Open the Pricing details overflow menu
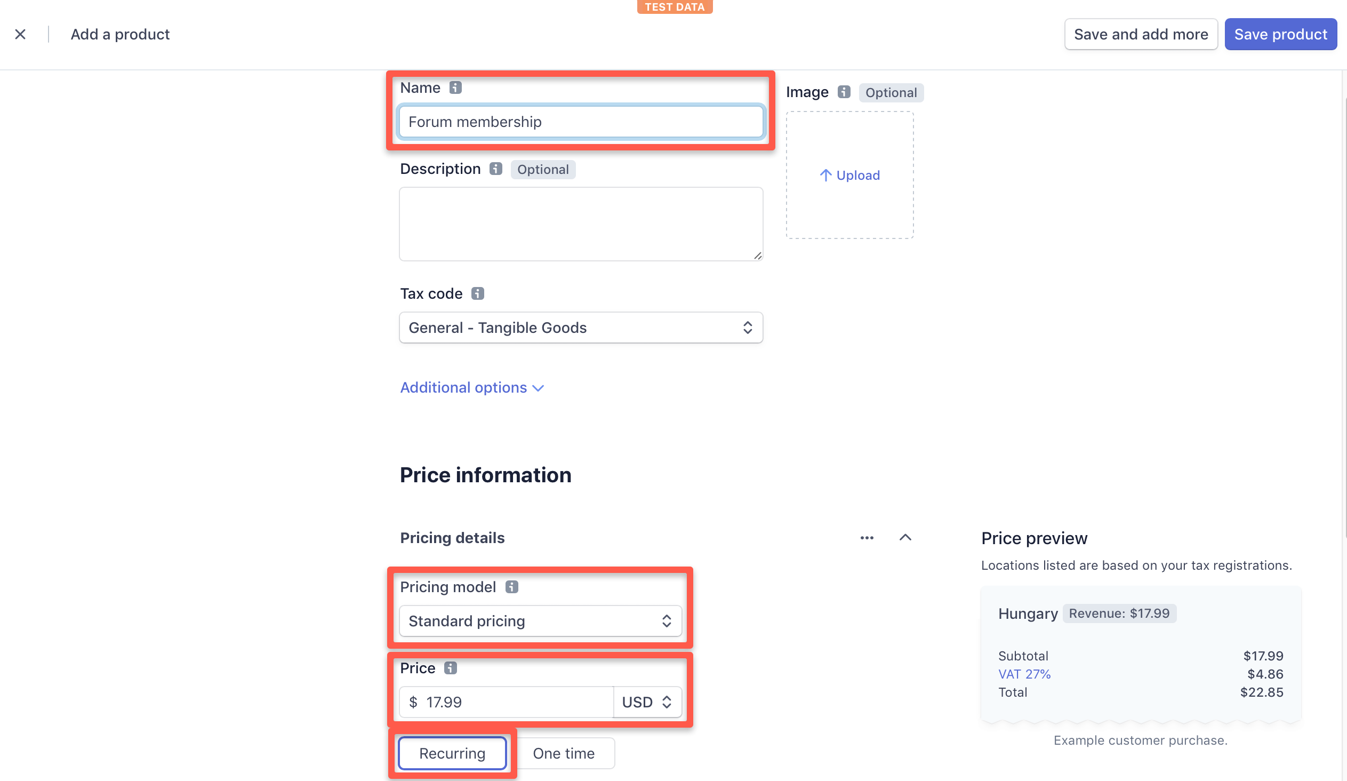Viewport: 1347px width, 781px height. pos(867,538)
